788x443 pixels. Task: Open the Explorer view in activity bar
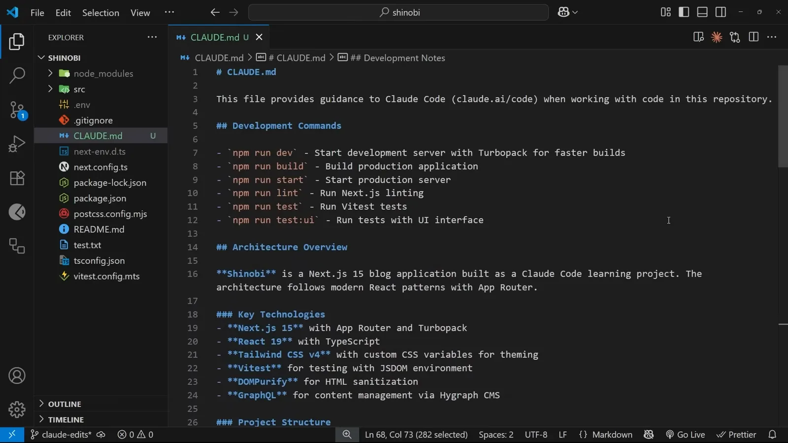[x=17, y=41]
